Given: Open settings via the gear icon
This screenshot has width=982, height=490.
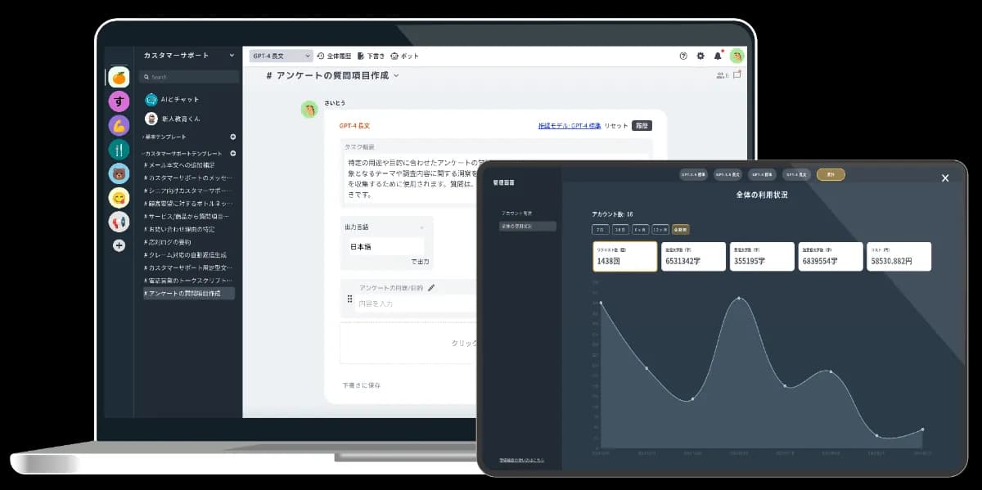Looking at the screenshot, I should tap(699, 56).
